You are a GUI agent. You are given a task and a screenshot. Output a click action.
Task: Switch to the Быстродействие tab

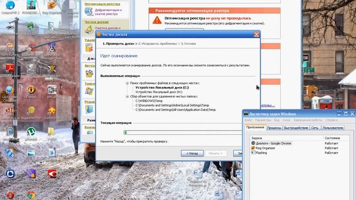point(296,128)
